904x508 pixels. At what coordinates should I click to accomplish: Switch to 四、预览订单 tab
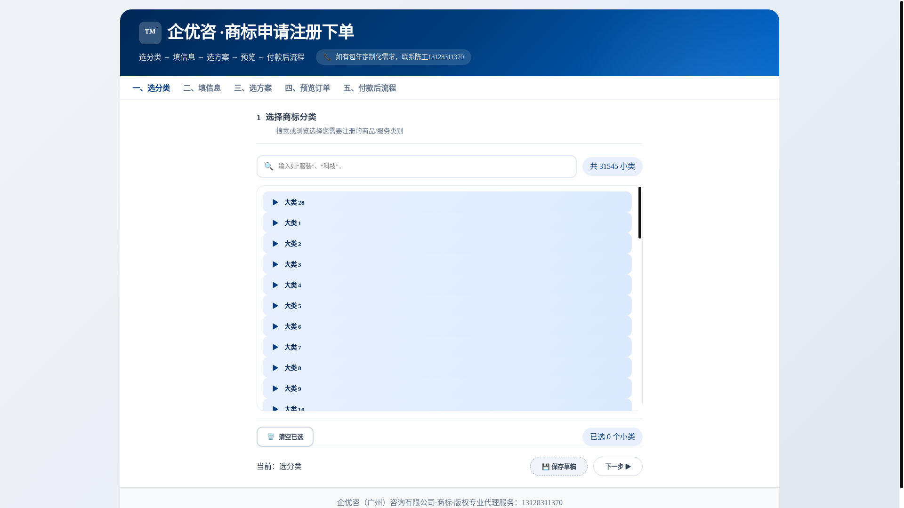click(307, 88)
